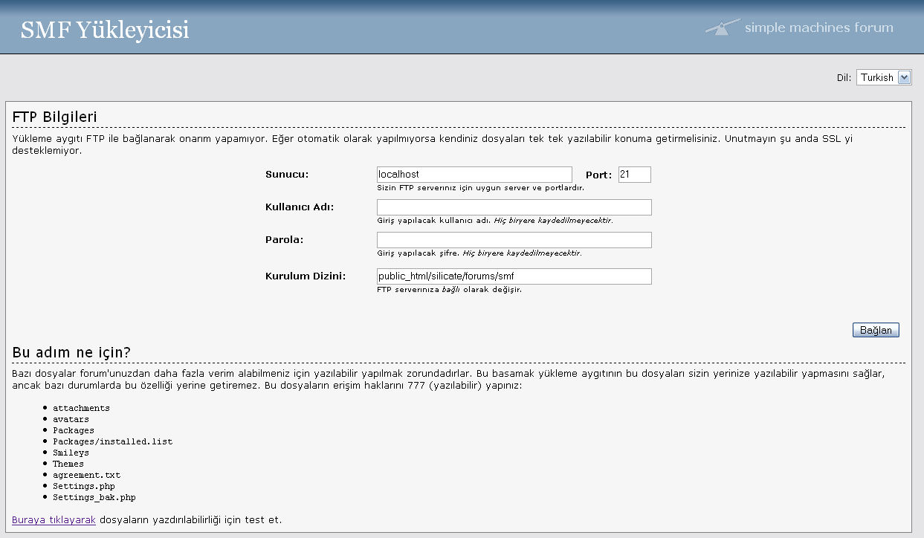
Task: Click the 'SMF Yükleyicisi' page title
Action: coord(105,30)
